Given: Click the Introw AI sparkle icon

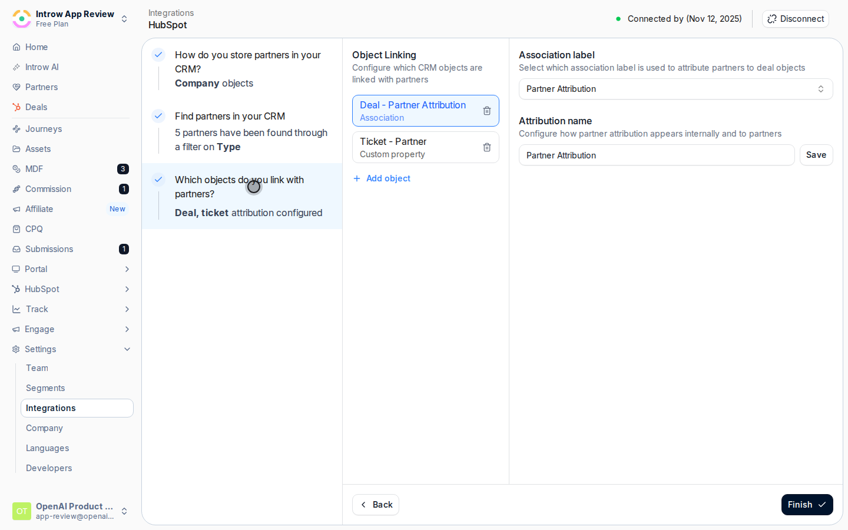Looking at the screenshot, I should pos(16,67).
